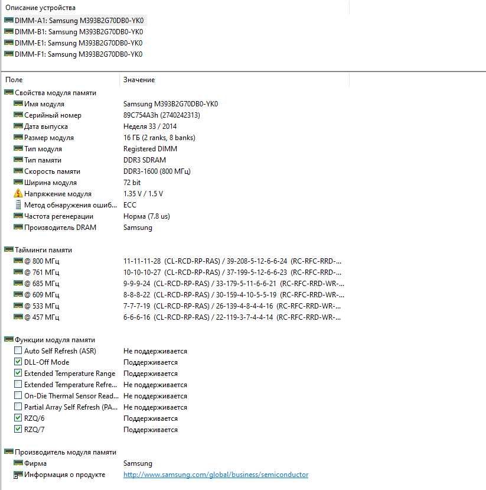Select the DIMM-A1 memory module icon

pyautogui.click(x=9, y=20)
